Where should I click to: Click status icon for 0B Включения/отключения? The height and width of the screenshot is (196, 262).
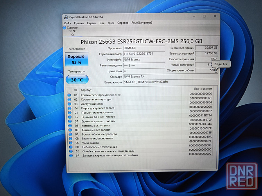70,139
